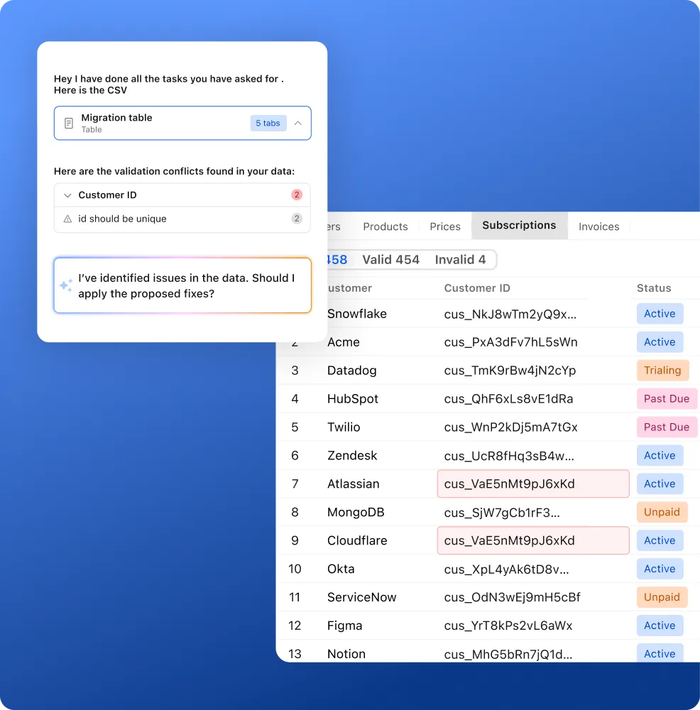Click the Customer ID column header
The width and height of the screenshot is (700, 710).
(x=477, y=288)
